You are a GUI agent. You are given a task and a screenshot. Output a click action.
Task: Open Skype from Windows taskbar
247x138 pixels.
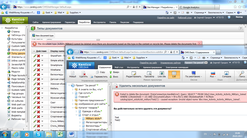click(x=38, y=134)
